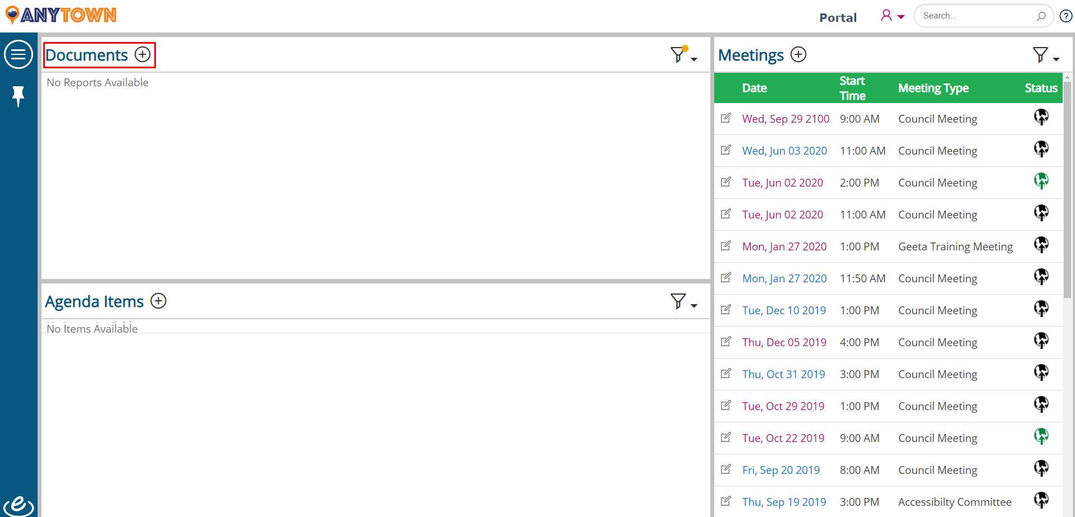Open Wed, Sep 29 2100 meeting link
Viewport: 1075px width, 517px height.
pyautogui.click(x=785, y=119)
